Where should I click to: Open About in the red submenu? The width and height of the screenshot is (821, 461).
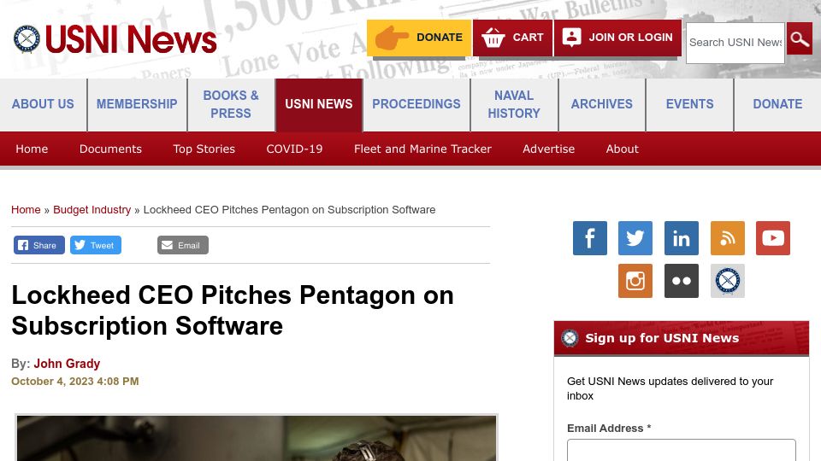click(622, 149)
